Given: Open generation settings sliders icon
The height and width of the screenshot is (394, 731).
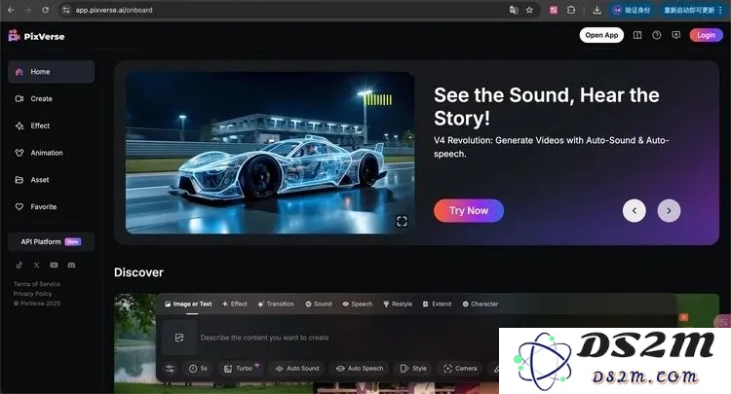Looking at the screenshot, I should tap(171, 369).
